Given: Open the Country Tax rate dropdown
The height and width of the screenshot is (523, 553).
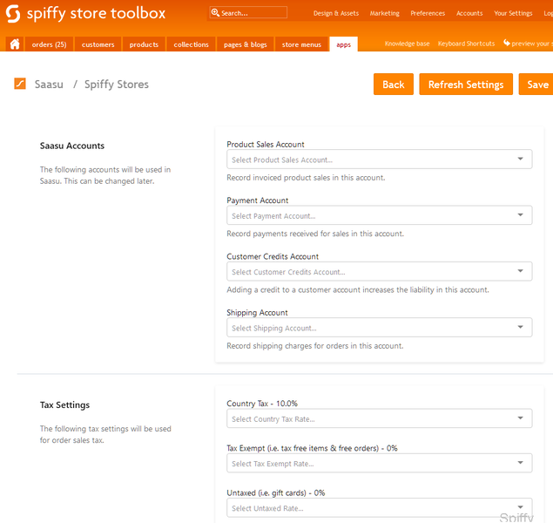Looking at the screenshot, I should 379,419.
